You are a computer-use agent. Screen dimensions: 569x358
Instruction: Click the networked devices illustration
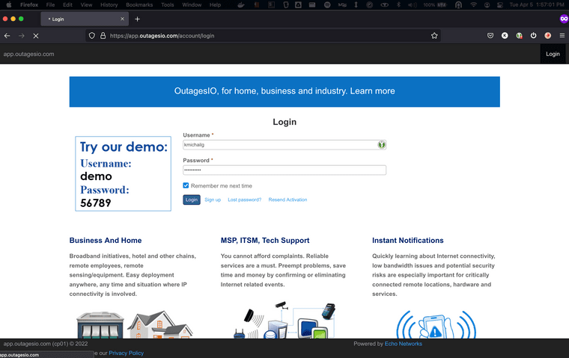[284, 321]
